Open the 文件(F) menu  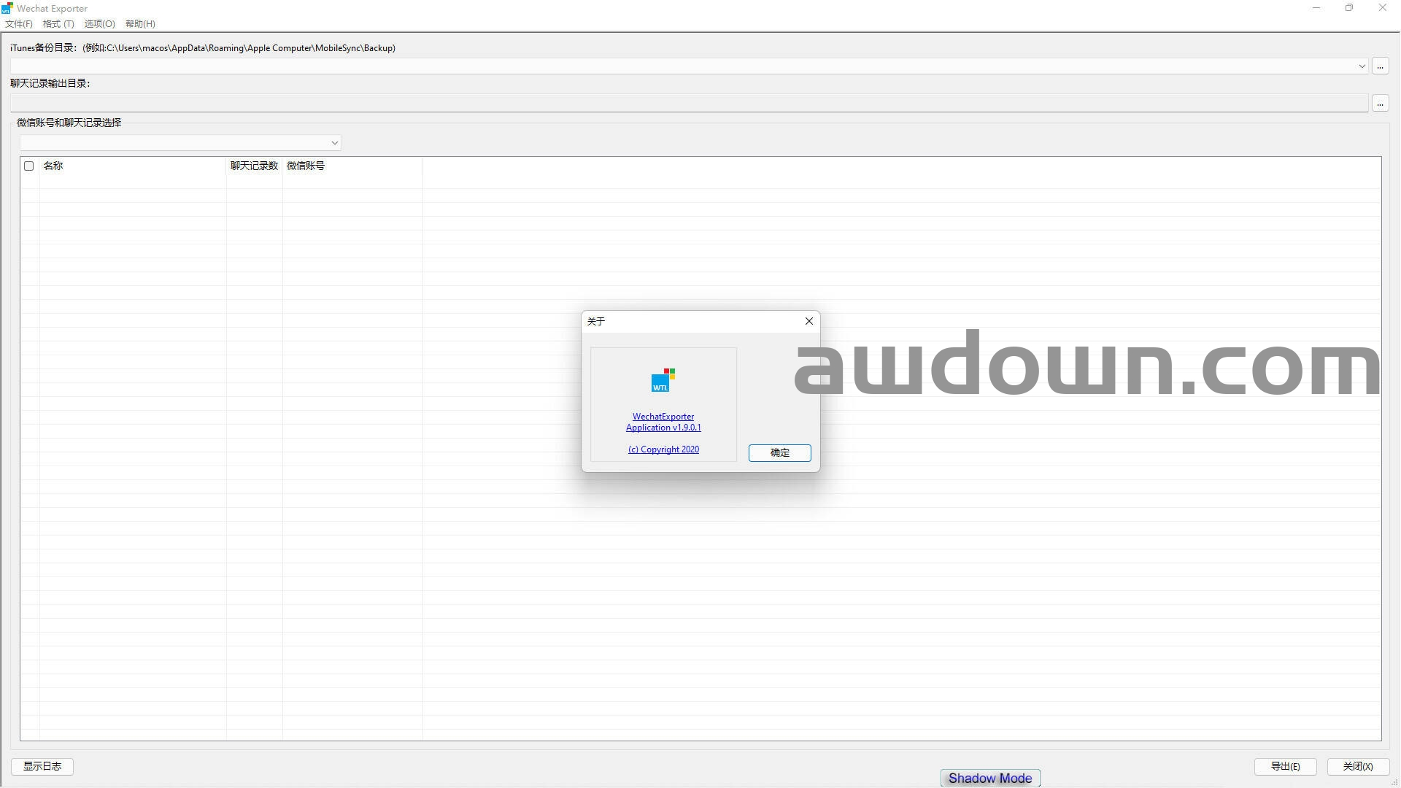[19, 24]
